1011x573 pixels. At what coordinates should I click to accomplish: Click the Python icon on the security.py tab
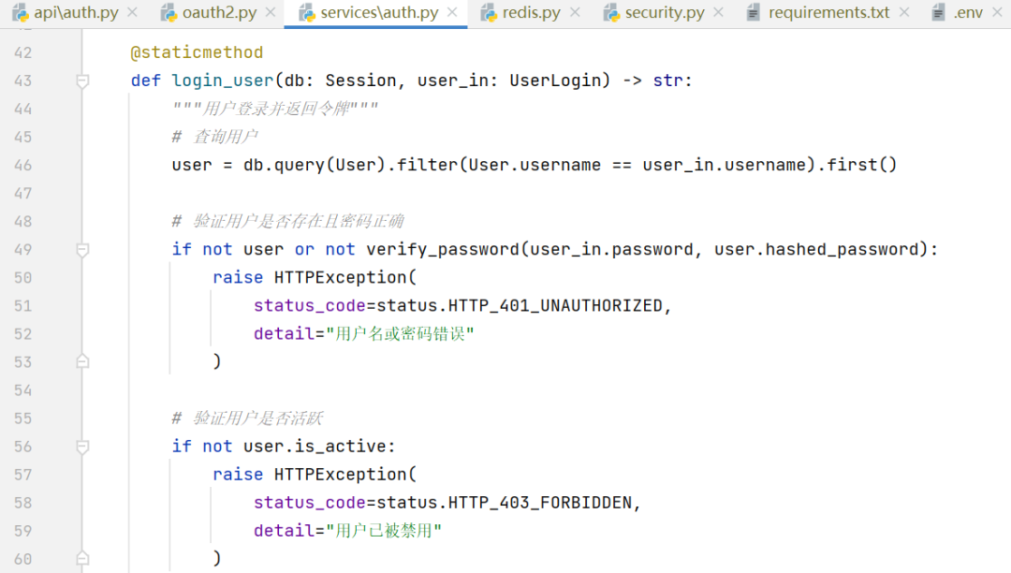613,13
